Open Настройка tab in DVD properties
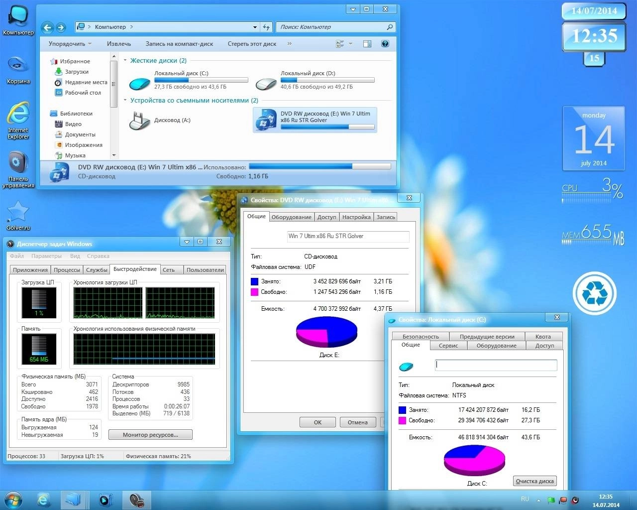The height and width of the screenshot is (510, 637). click(356, 217)
